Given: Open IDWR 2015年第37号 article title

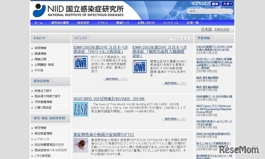Looking at the screenshot, I should tap(101, 50).
